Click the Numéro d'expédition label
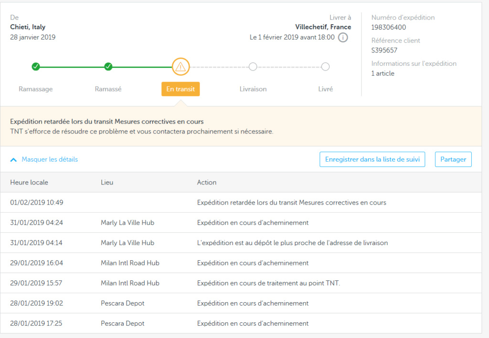The image size is (489, 338). 403,18
